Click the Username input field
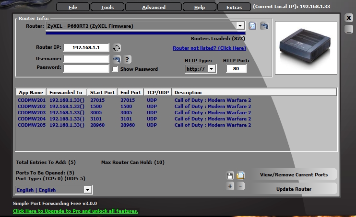This screenshot has width=356, height=217. (x=86, y=59)
